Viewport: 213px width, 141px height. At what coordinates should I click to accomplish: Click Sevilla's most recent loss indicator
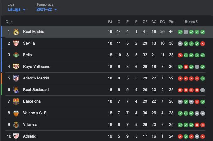point(203,44)
